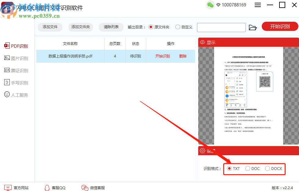This screenshot has height=191, width=299.
Task: Click 开始识别 to start recognition
Action: click(x=280, y=26)
